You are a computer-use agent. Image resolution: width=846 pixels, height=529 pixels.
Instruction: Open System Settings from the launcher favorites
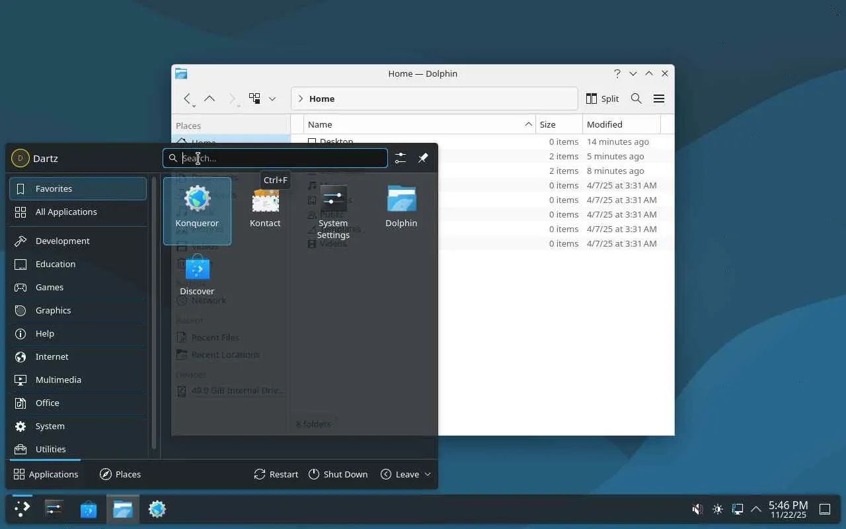(x=333, y=211)
